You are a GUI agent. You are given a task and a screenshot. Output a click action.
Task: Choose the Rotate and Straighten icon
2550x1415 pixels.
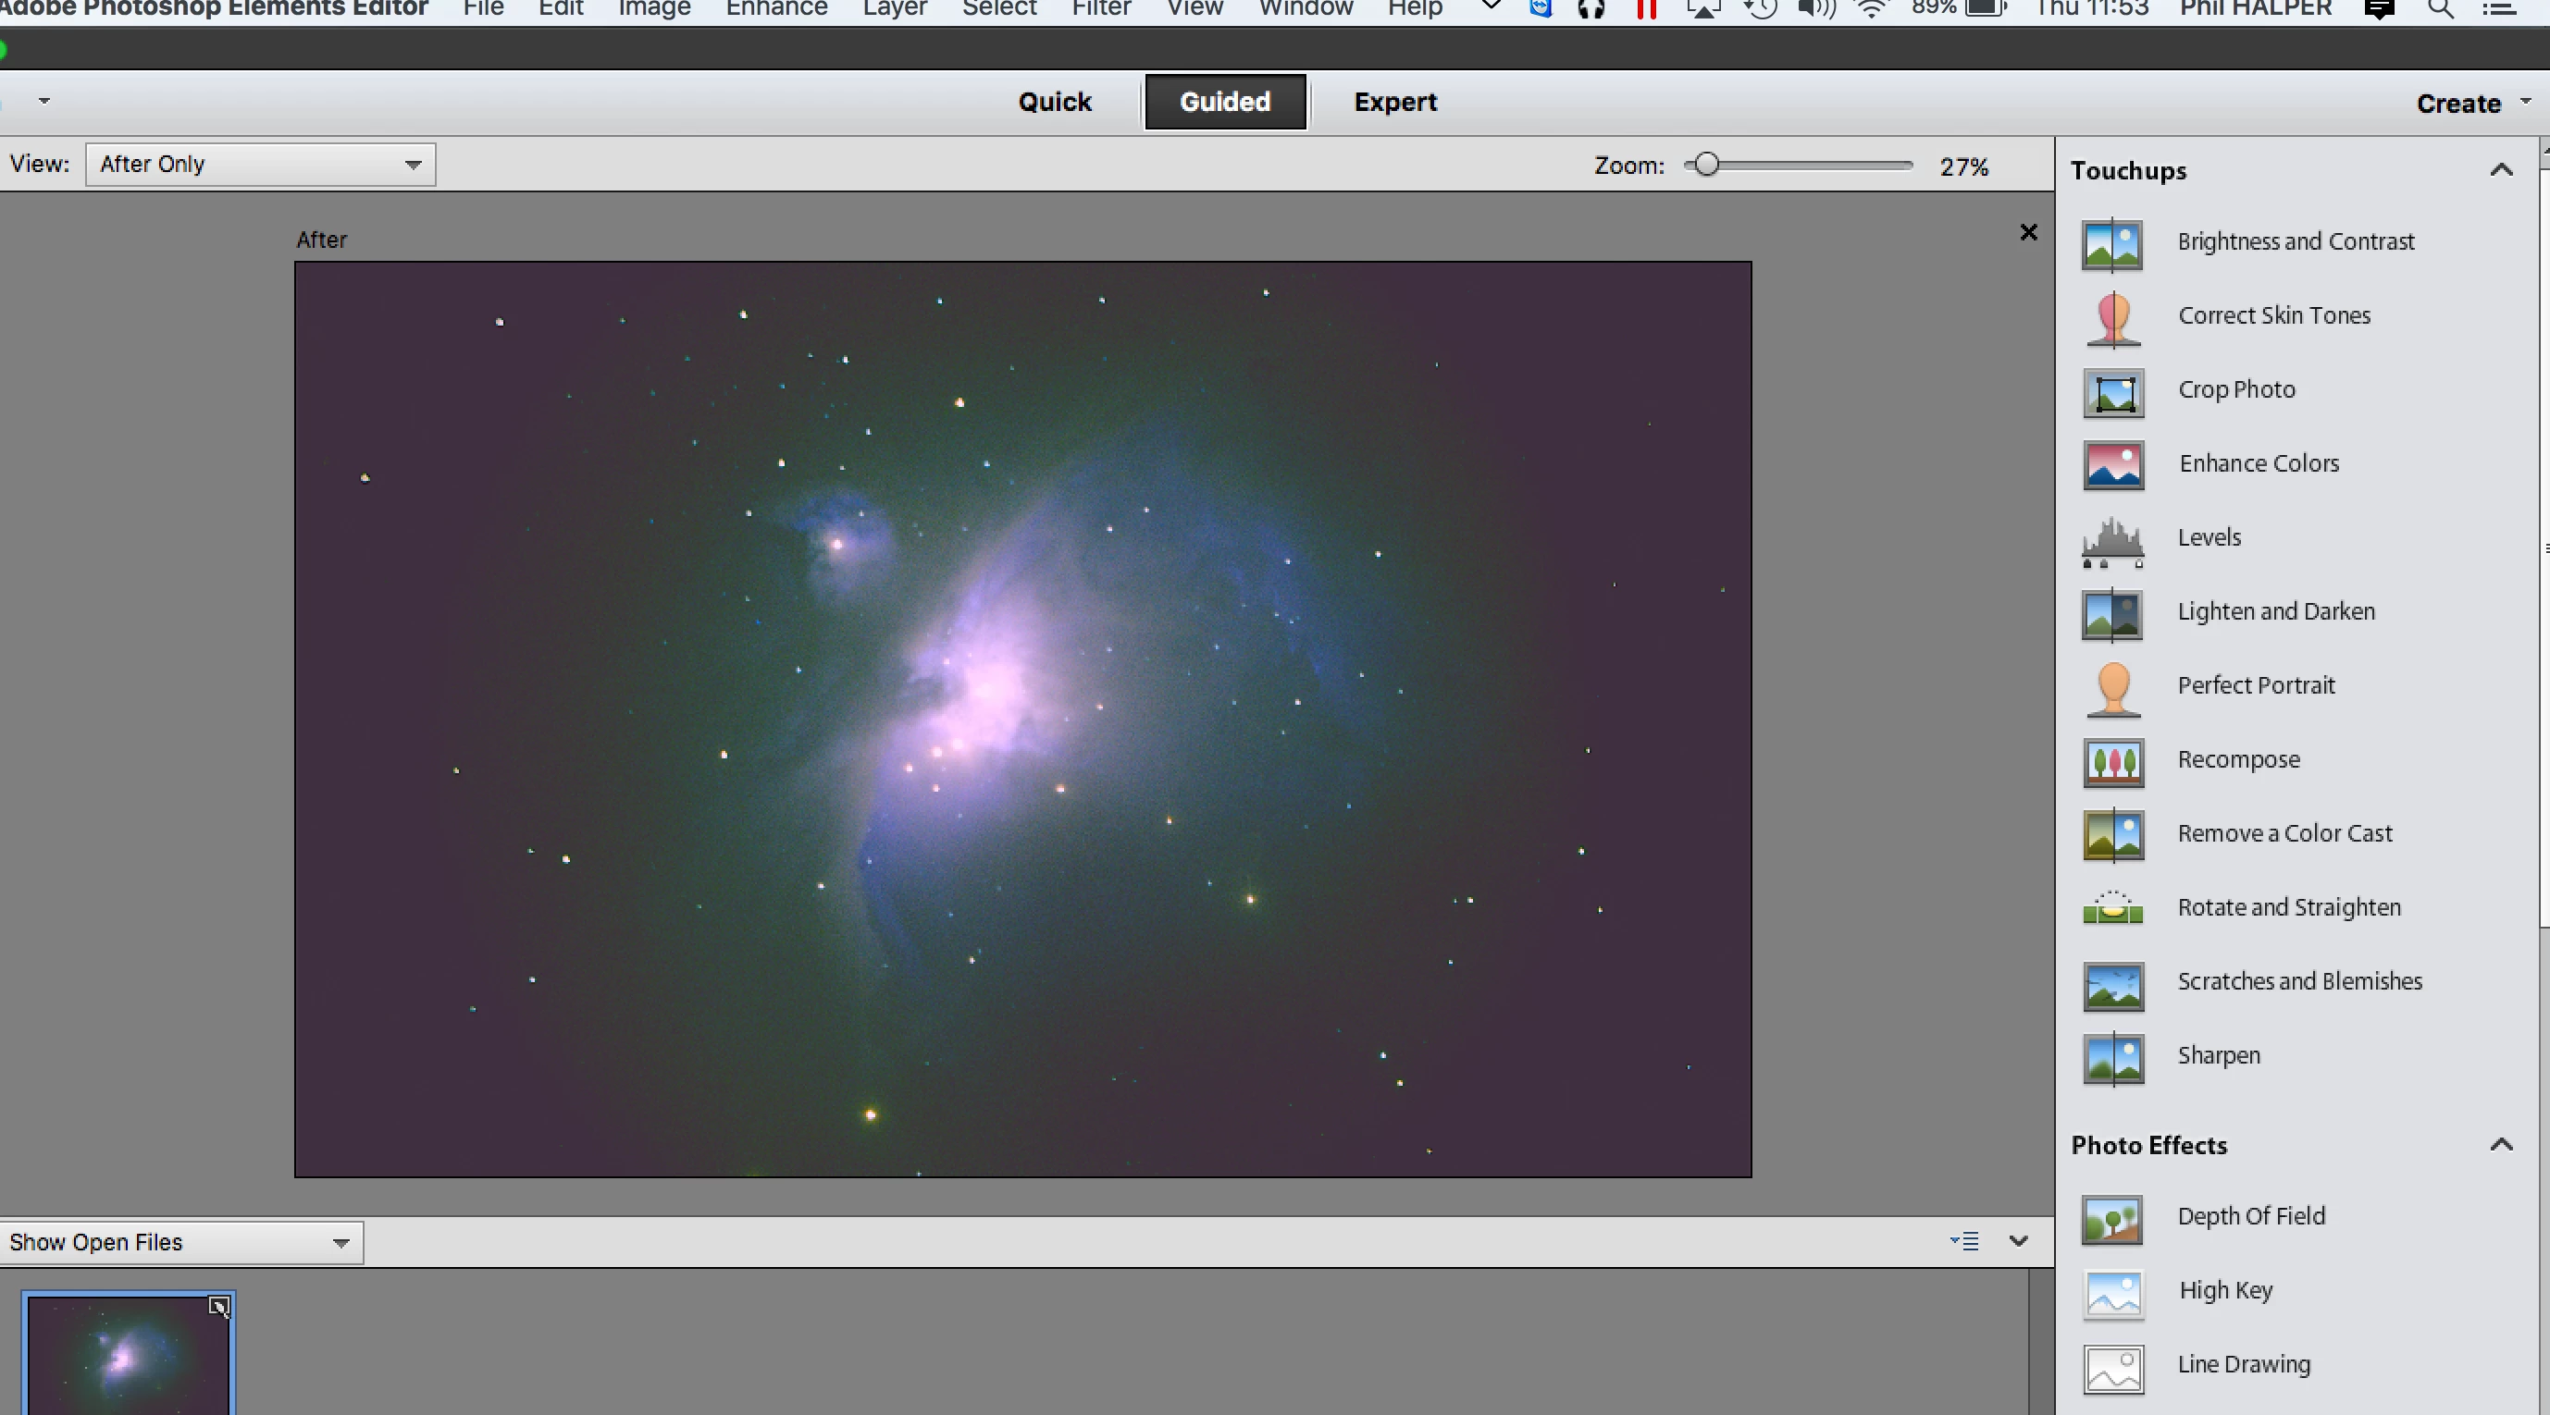[2112, 908]
